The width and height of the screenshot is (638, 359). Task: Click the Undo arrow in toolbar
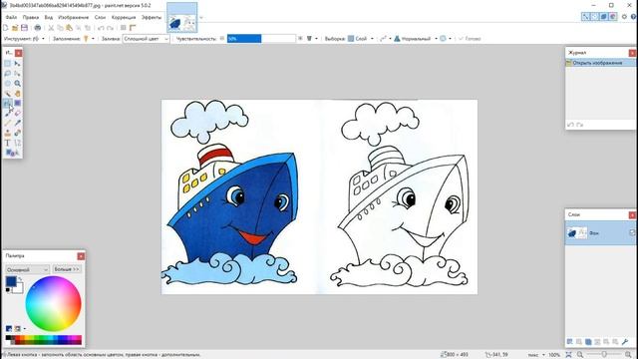click(101, 28)
